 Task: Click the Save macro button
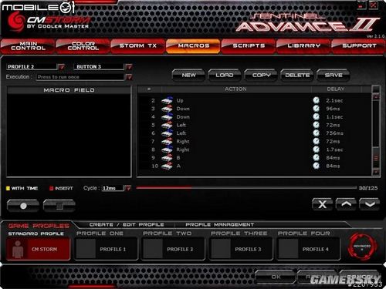coord(334,75)
